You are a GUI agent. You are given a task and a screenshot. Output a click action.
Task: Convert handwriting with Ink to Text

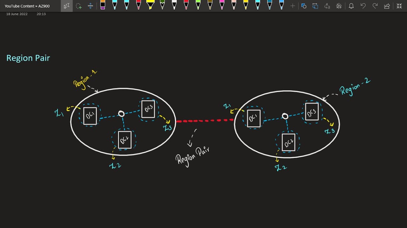coord(327,6)
